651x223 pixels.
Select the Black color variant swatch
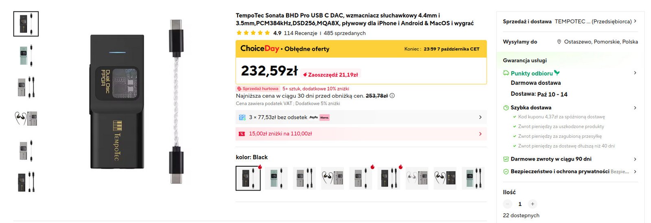[x=248, y=178]
